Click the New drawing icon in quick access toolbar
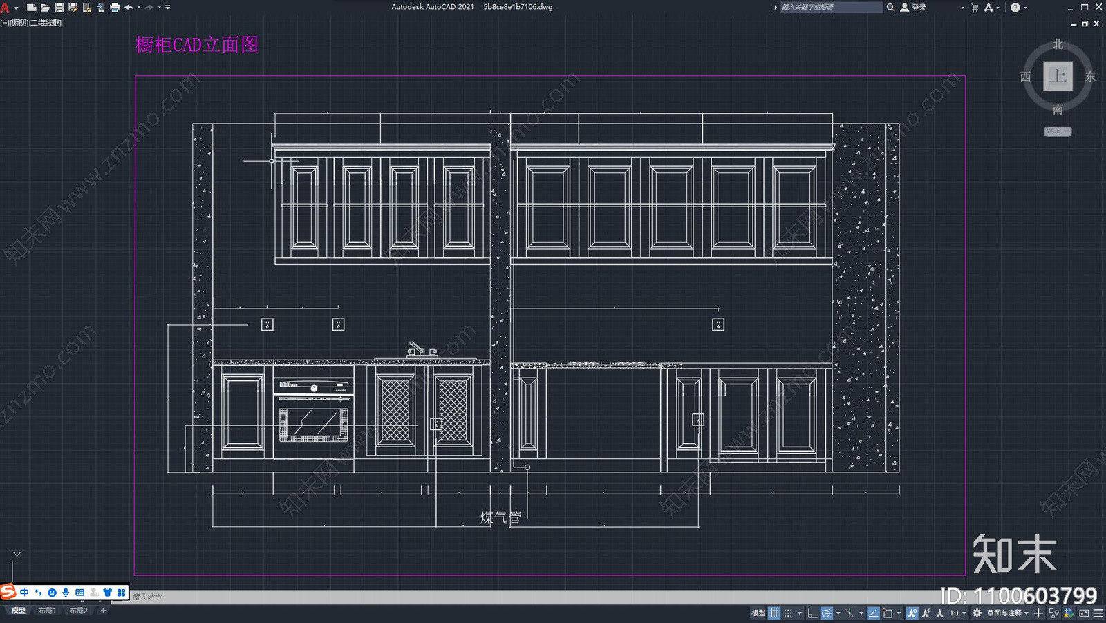The image size is (1106, 623). point(31,8)
